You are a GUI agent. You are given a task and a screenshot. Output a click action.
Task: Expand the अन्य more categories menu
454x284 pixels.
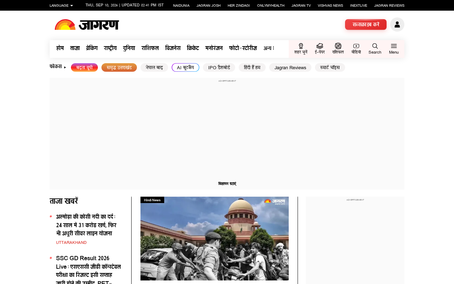click(x=268, y=48)
